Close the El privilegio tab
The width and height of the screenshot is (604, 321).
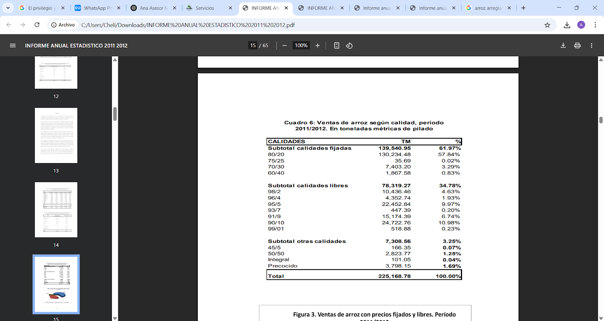click(x=63, y=8)
